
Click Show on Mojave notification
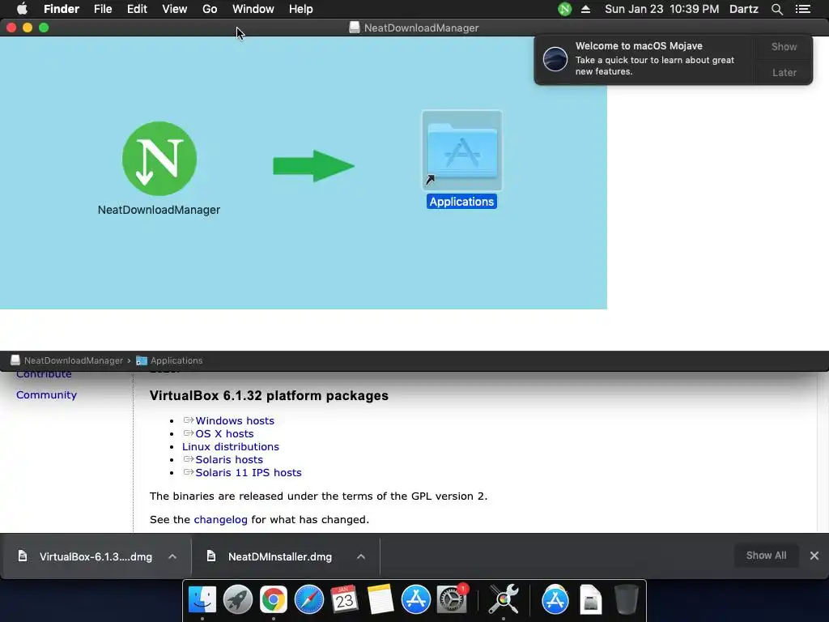(x=784, y=46)
